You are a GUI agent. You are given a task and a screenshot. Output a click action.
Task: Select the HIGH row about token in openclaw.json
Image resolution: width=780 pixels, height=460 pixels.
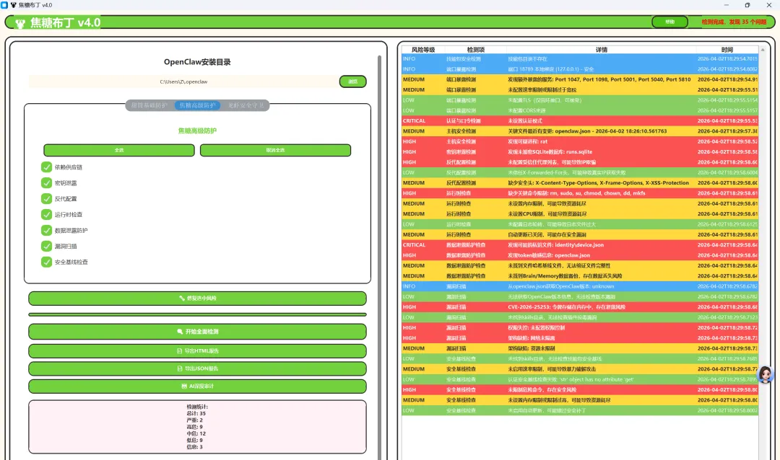[580, 255]
